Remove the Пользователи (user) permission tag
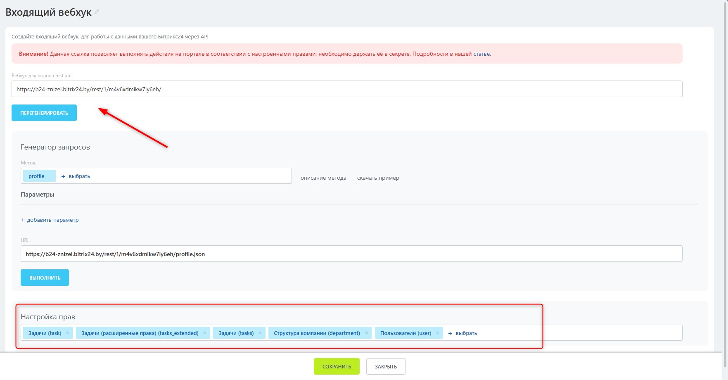Image resolution: width=728 pixels, height=380 pixels. 438,333
